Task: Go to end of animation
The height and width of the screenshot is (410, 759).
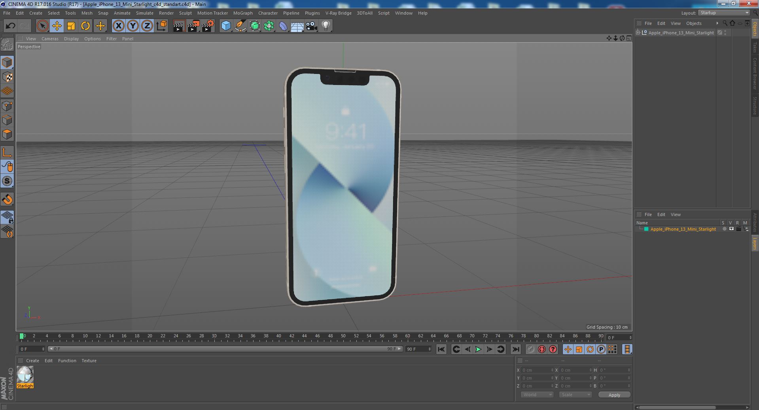Action: pyautogui.click(x=515, y=349)
